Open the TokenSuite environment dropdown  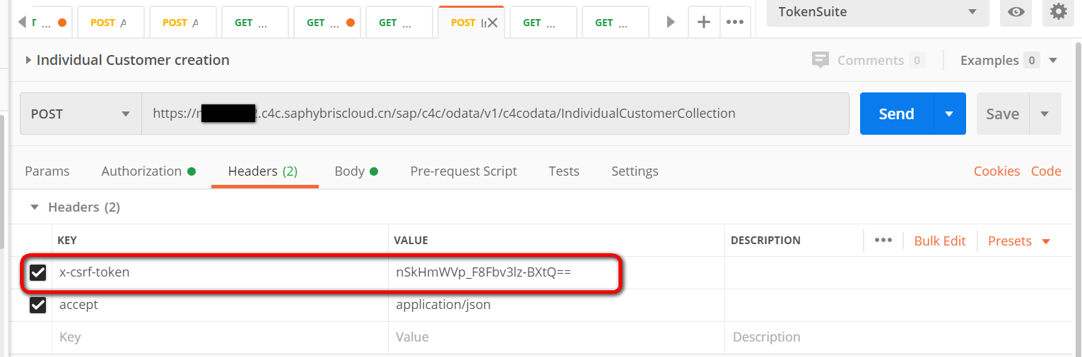point(878,12)
